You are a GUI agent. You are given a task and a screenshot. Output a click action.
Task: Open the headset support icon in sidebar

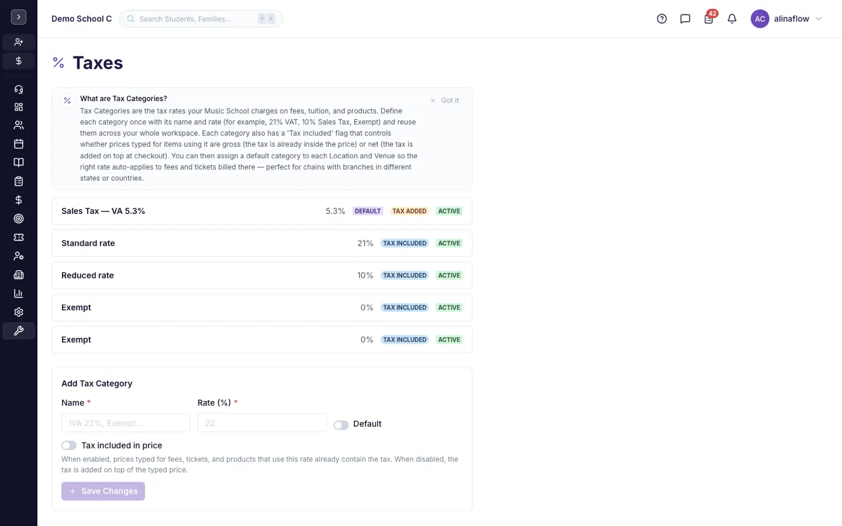[x=19, y=89]
